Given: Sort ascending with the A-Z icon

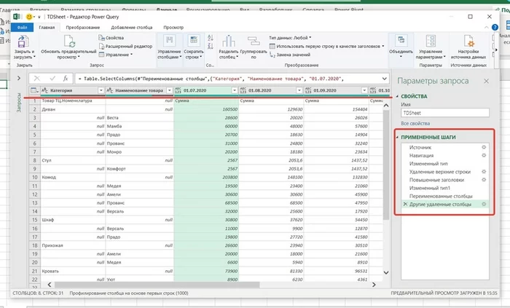Looking at the screenshot, I should [x=210, y=38].
